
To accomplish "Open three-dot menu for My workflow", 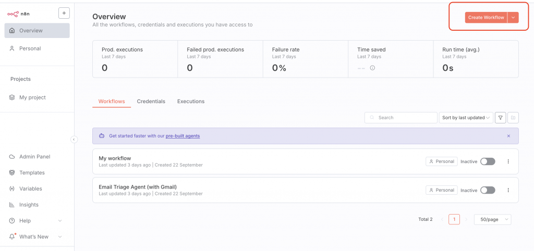I will coord(508,161).
